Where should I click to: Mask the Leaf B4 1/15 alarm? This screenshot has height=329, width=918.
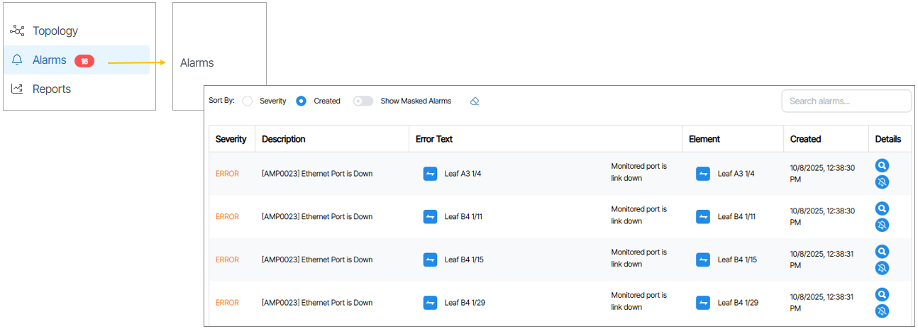[882, 268]
